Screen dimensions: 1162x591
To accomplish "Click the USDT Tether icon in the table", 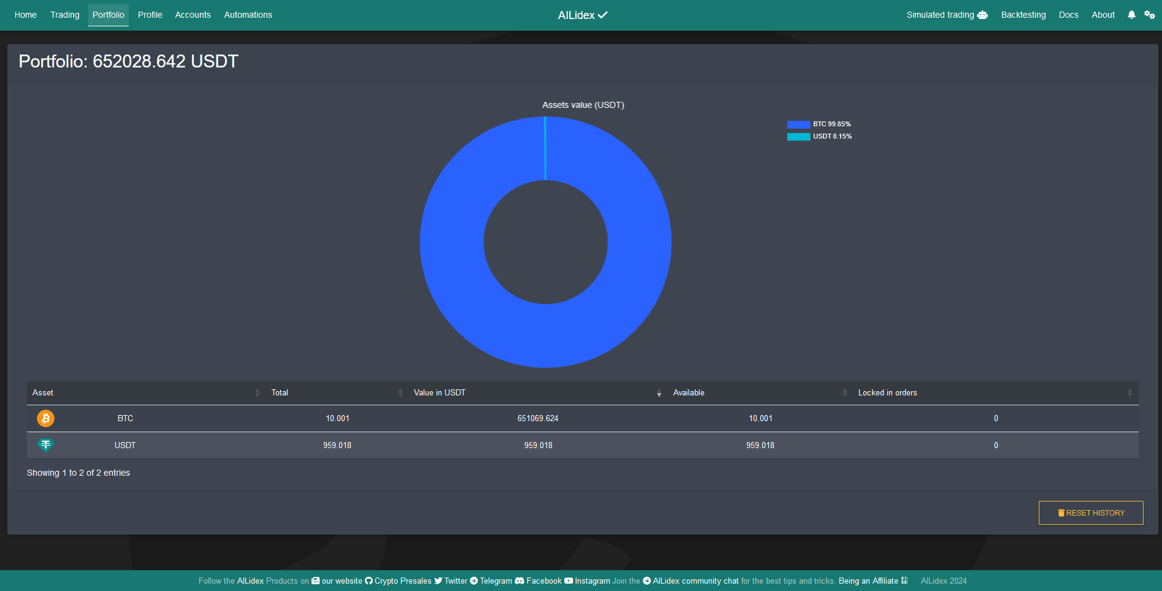I will point(45,444).
